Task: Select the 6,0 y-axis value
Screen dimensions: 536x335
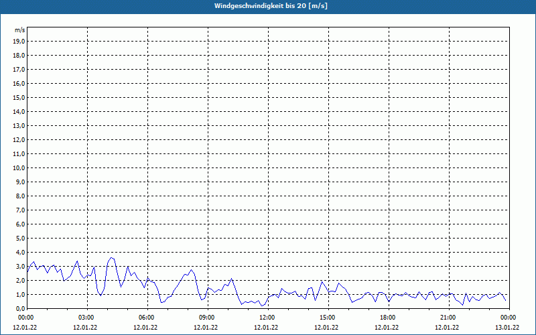Action: (x=21, y=224)
